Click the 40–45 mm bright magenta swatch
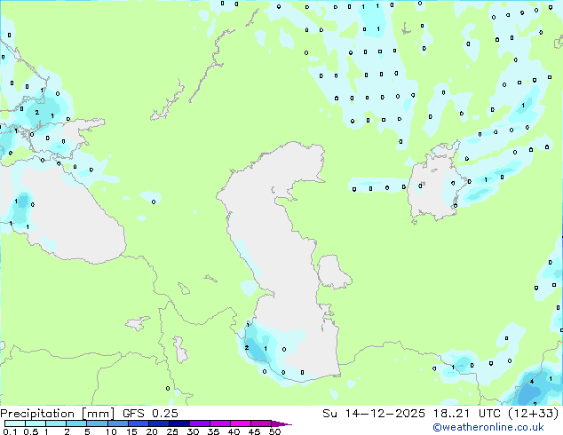 pyautogui.click(x=241, y=423)
